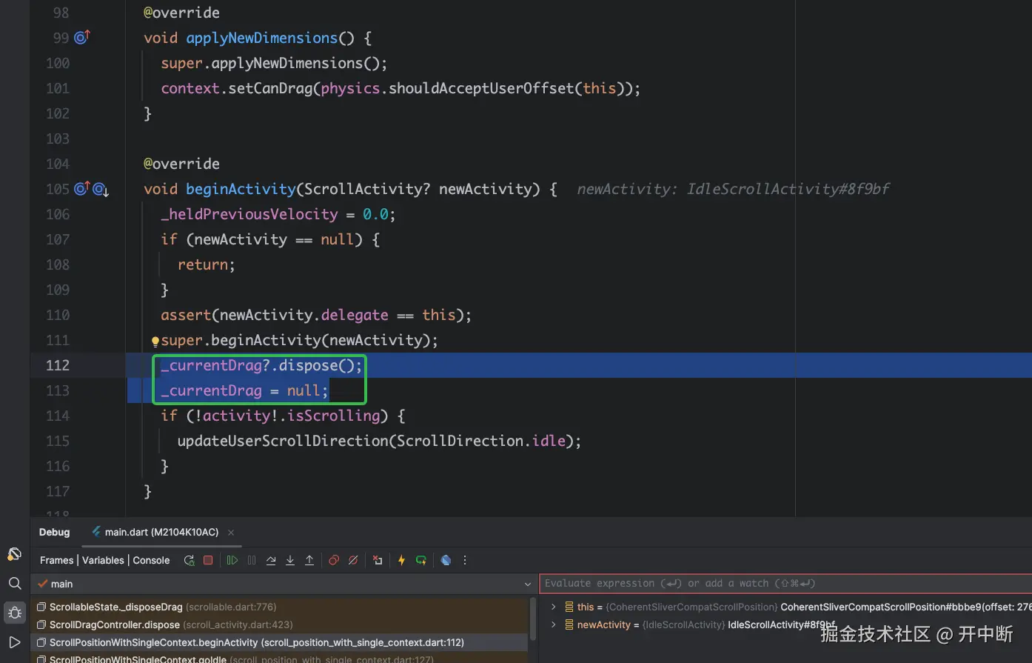Click '_currentDrag?.dispose();' on line 112
Viewport: 1032px width, 663px height.
(x=261, y=365)
